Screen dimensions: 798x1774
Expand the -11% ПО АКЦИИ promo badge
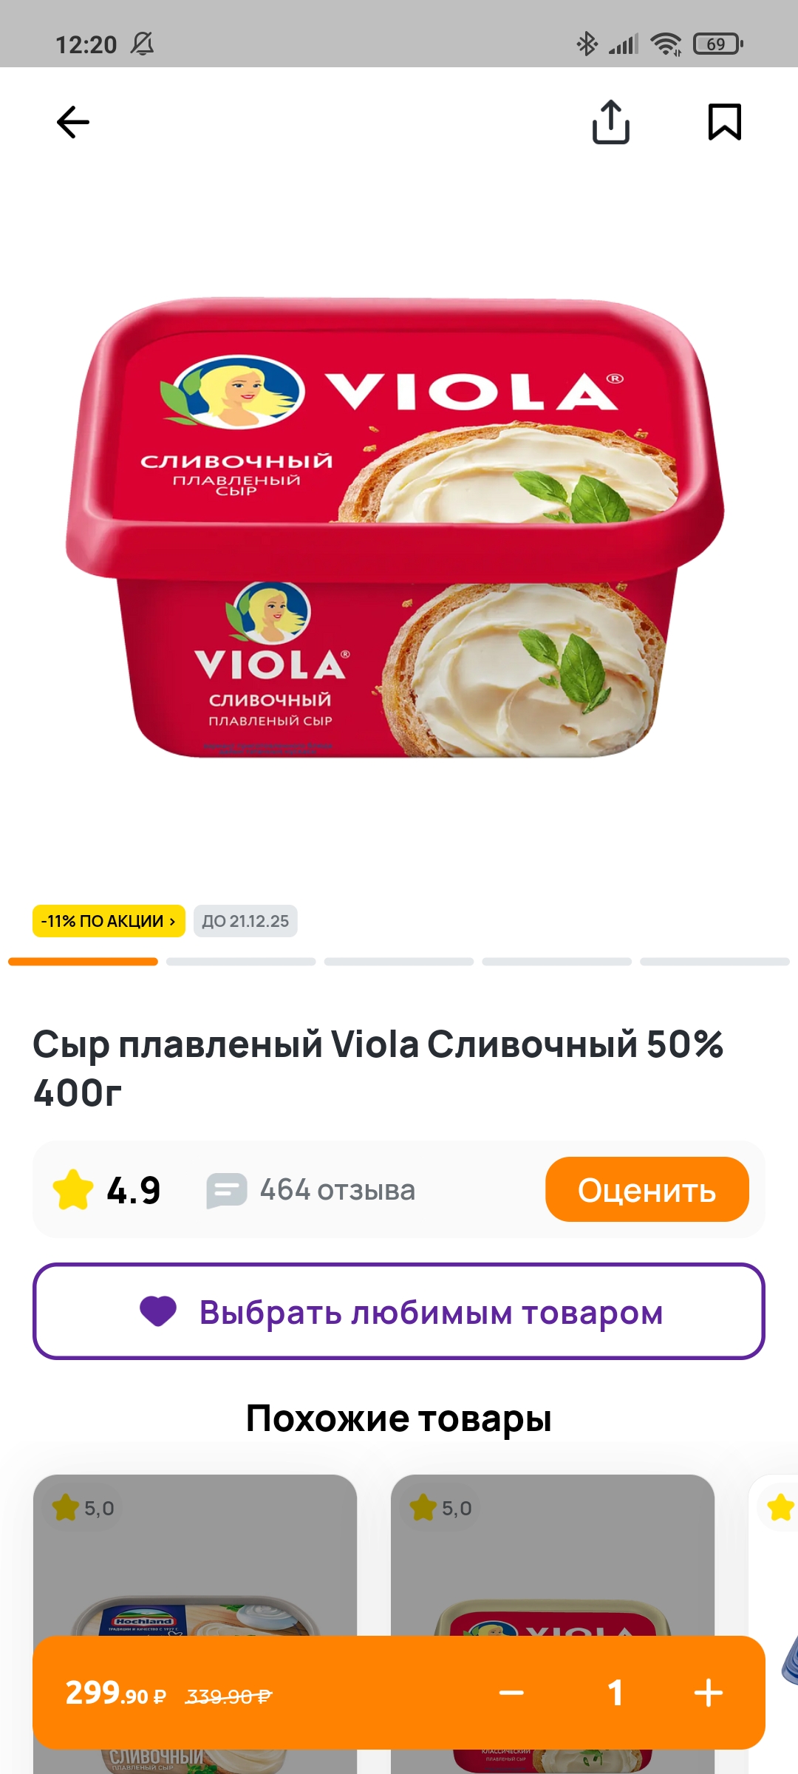109,921
